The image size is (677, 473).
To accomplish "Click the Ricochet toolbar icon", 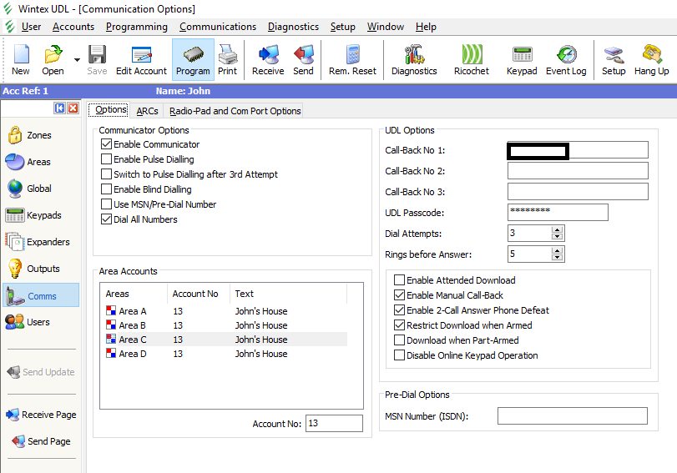I will pyautogui.click(x=472, y=61).
